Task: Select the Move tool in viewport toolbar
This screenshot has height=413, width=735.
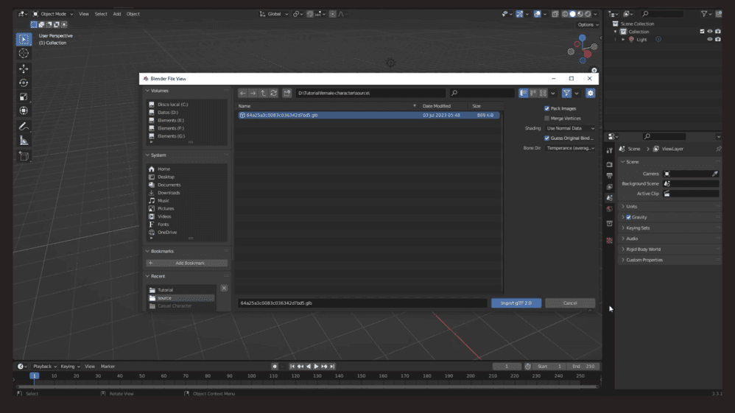Action: pyautogui.click(x=24, y=68)
